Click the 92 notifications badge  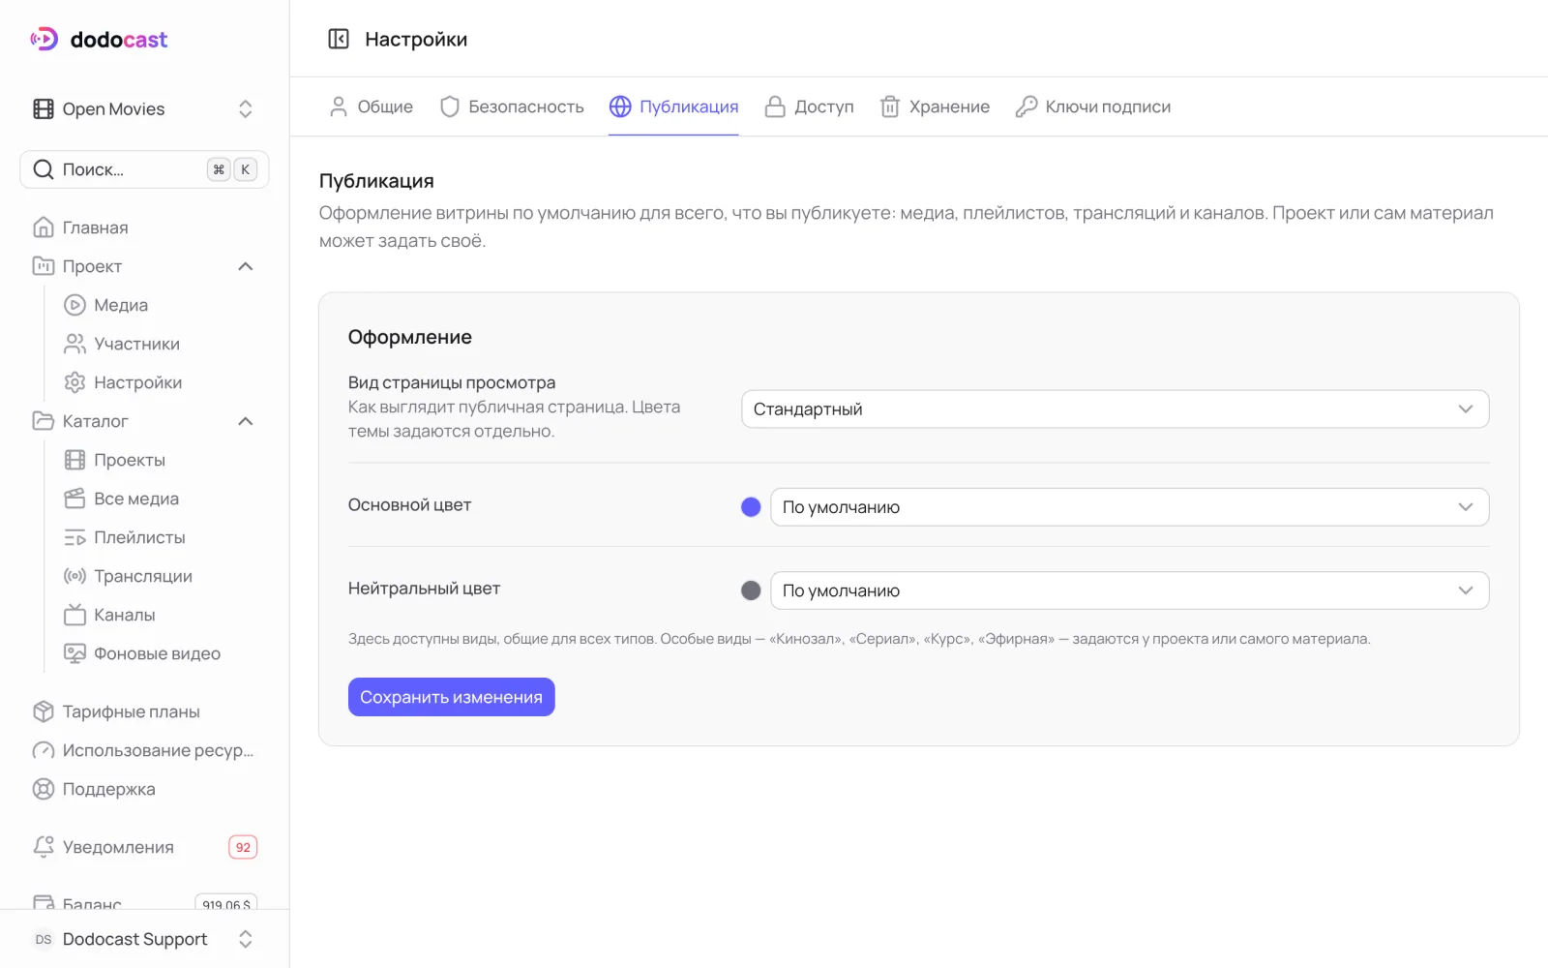[x=243, y=847]
